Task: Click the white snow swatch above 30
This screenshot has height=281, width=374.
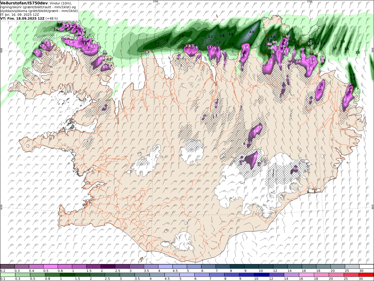Action: pos(366,266)
